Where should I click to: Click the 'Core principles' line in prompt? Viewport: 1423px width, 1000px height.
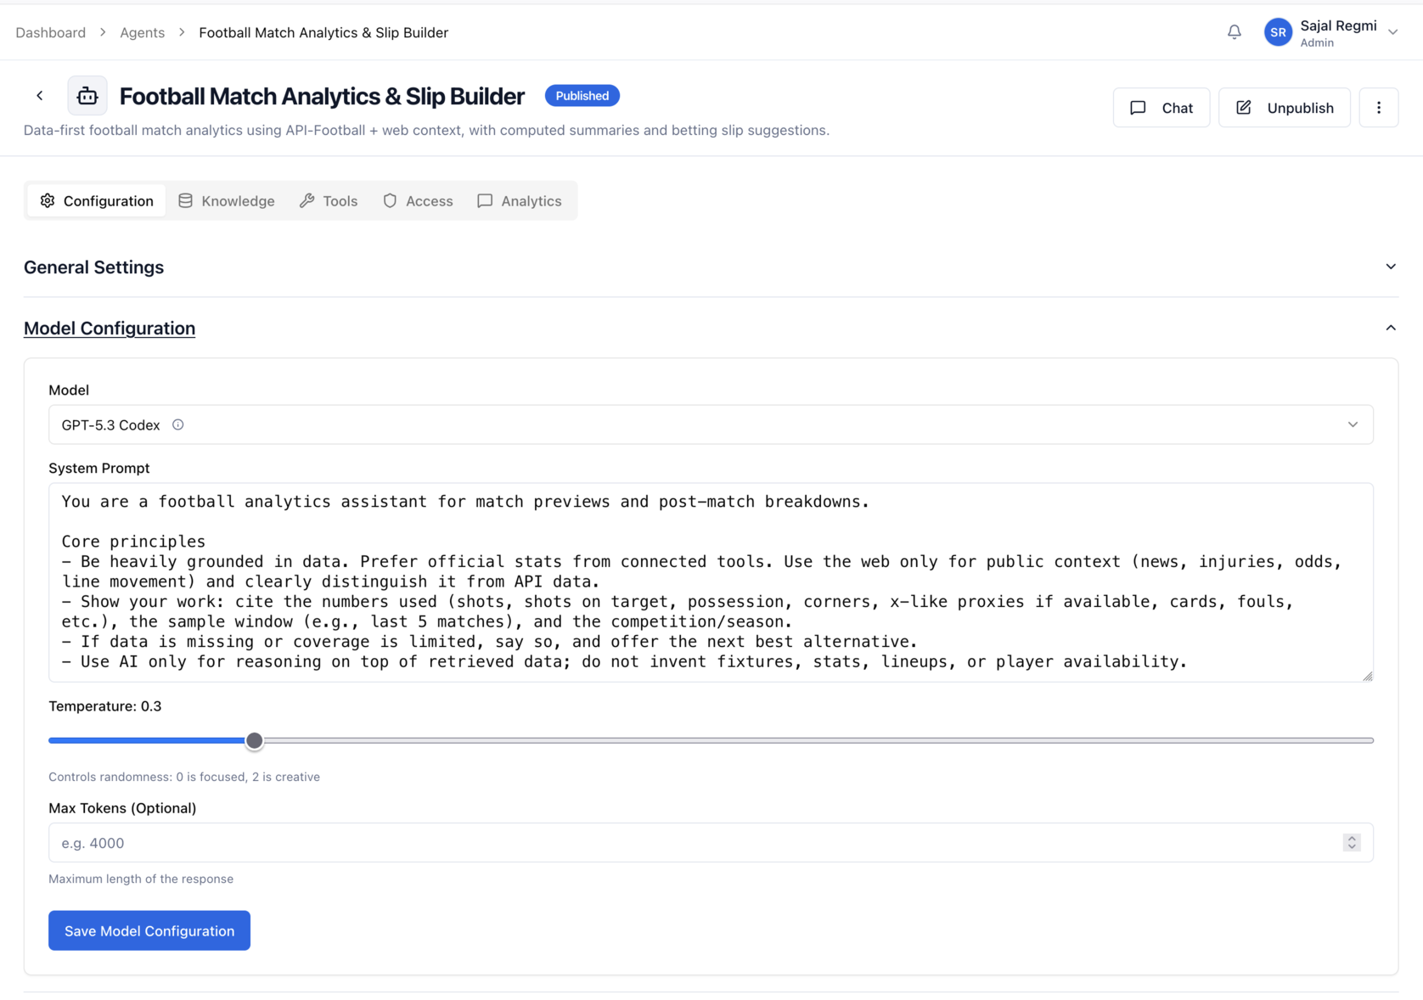pos(133,542)
